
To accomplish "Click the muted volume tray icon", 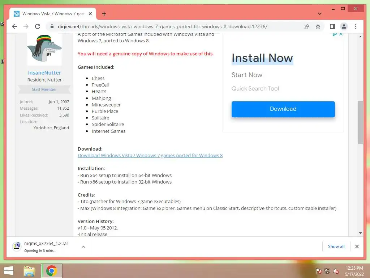I will [x=336, y=271].
